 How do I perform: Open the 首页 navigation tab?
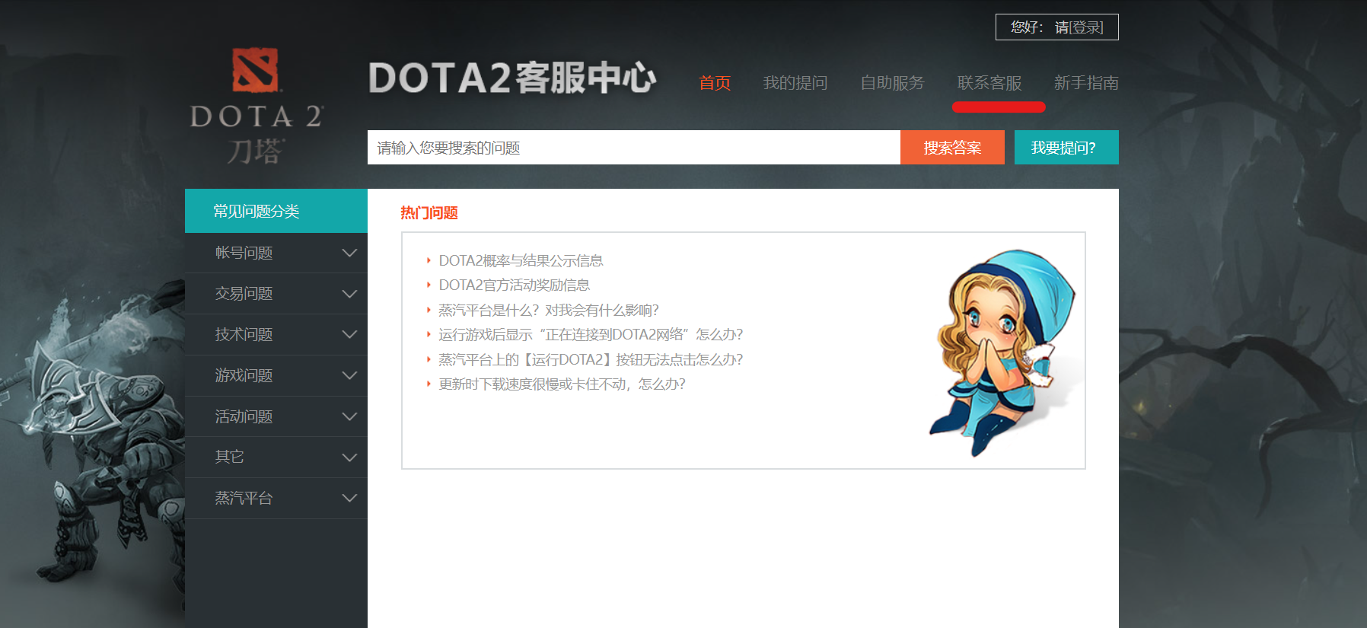point(715,83)
